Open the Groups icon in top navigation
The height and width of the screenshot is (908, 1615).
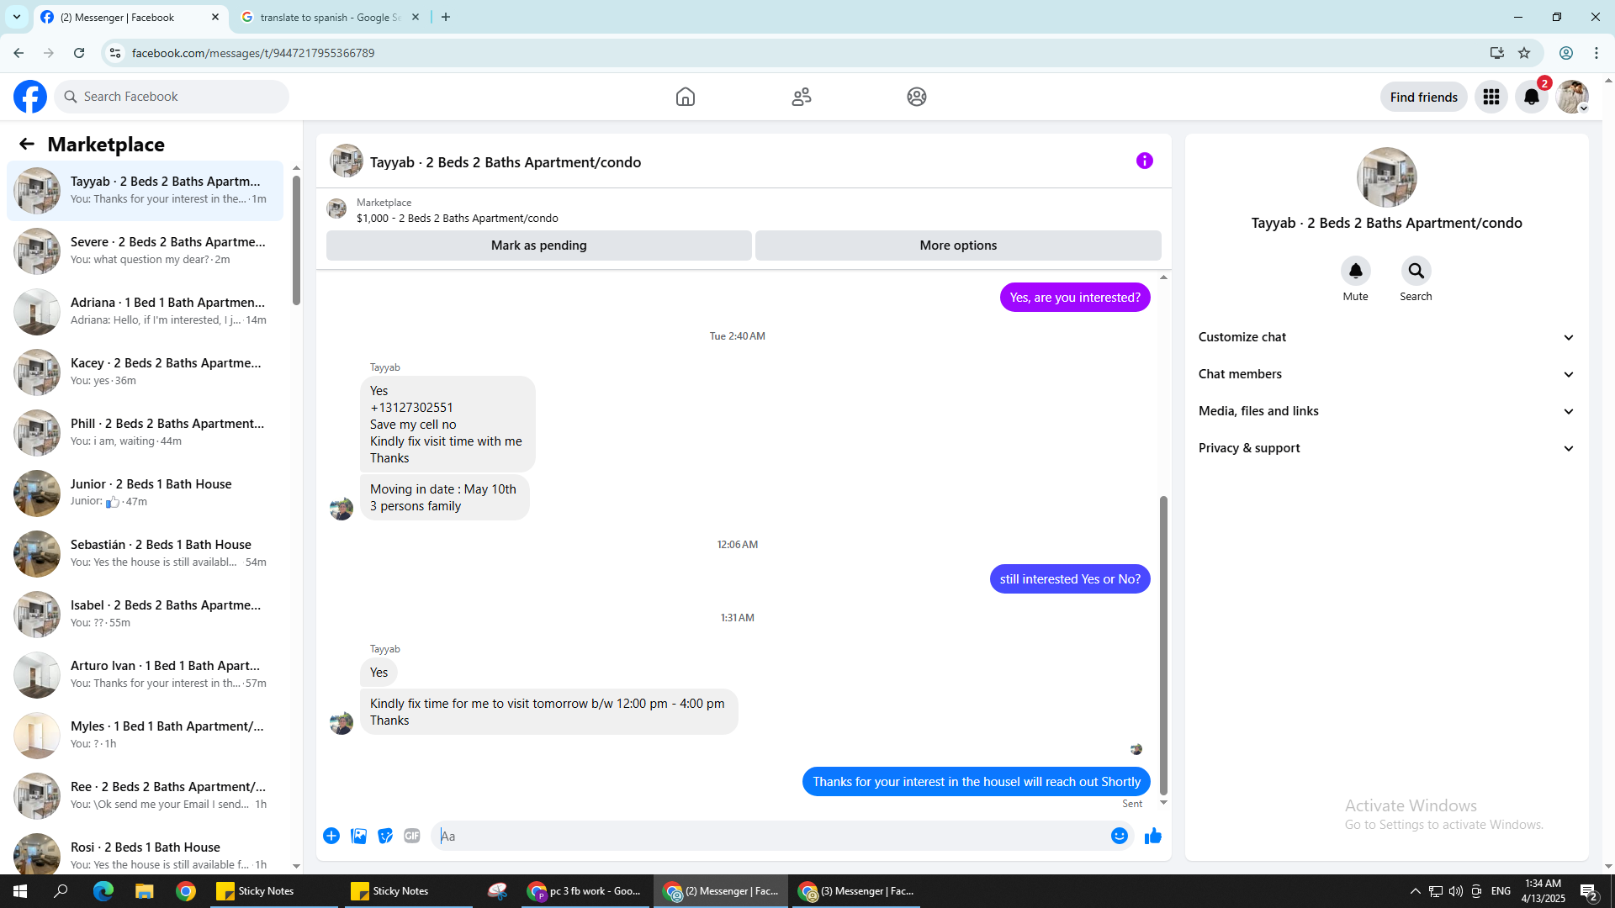(x=917, y=97)
